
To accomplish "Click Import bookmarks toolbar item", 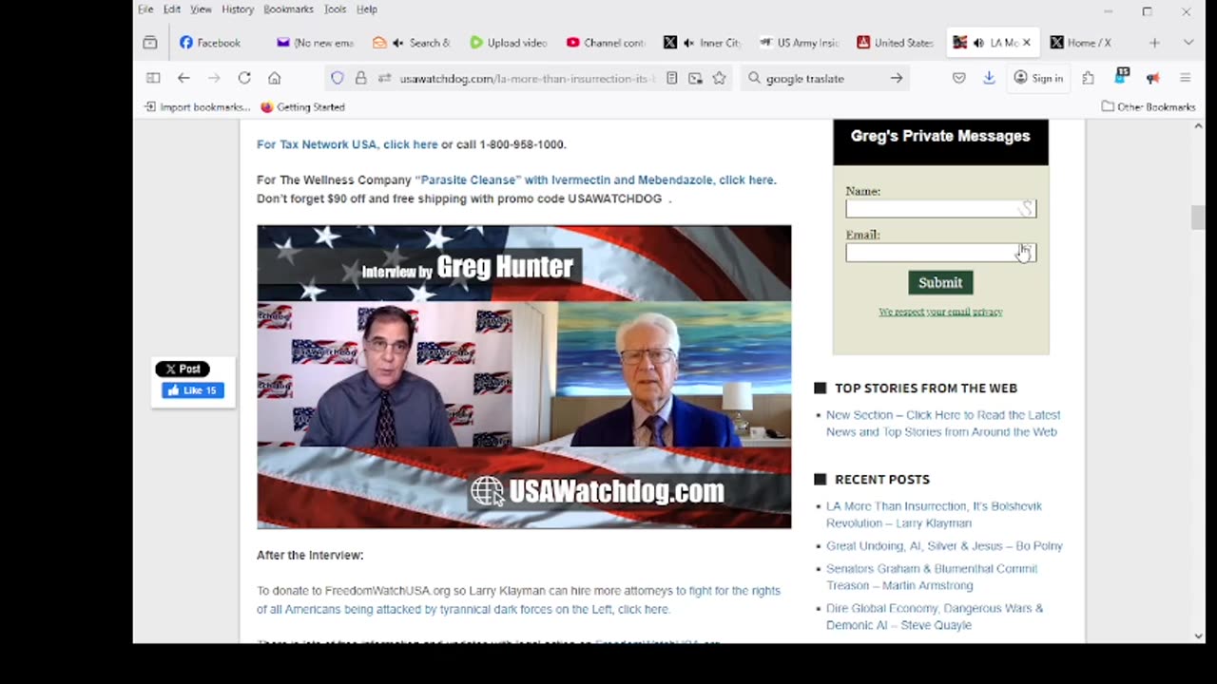I will (x=197, y=107).
